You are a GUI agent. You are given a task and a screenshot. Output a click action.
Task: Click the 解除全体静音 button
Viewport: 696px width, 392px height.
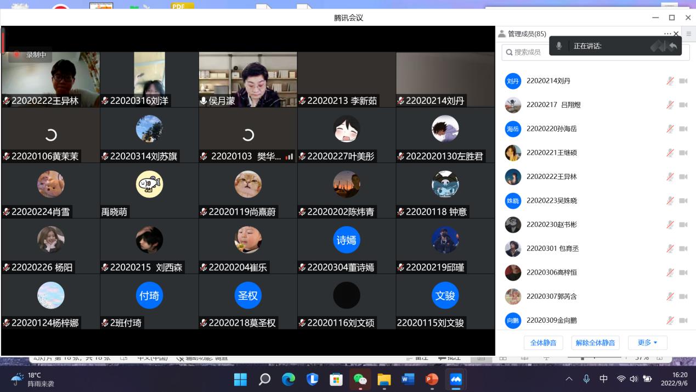[595, 343]
